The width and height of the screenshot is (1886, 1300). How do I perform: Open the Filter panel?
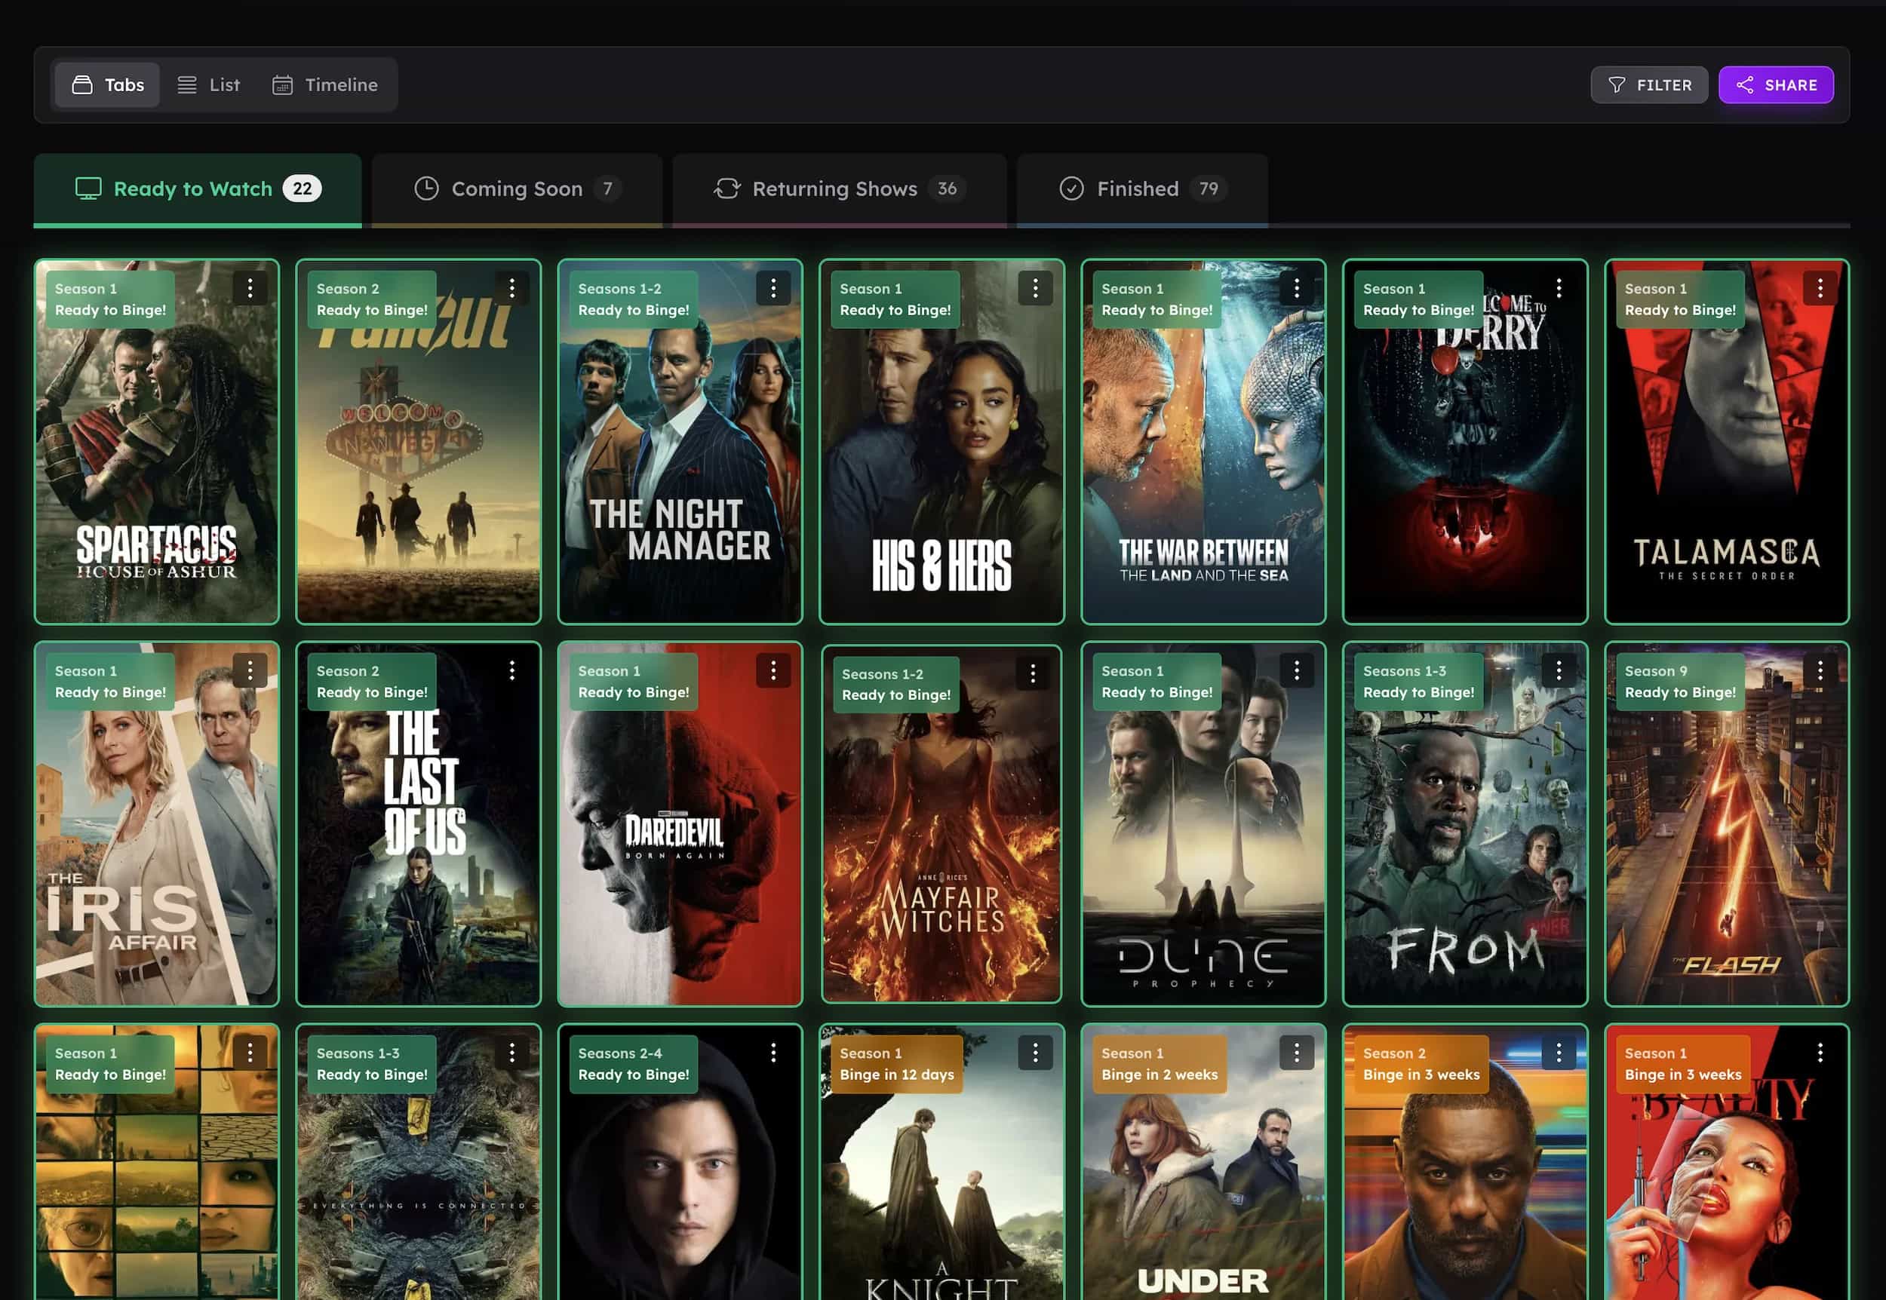point(1649,84)
